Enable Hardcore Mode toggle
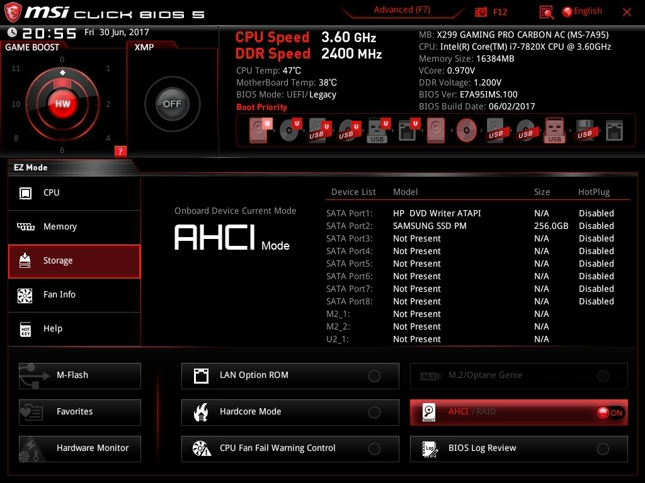 (374, 413)
